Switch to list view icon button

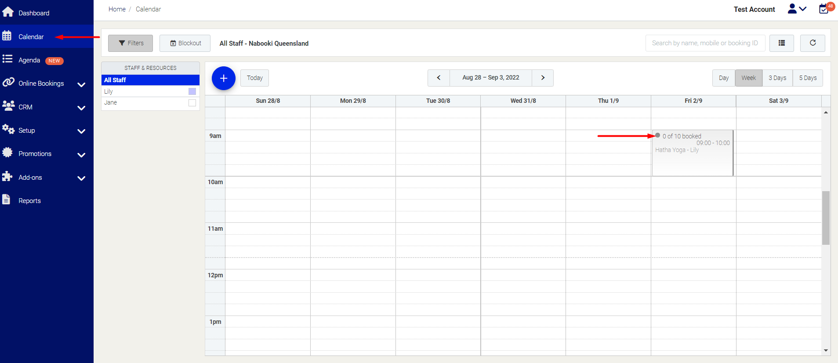(x=782, y=43)
